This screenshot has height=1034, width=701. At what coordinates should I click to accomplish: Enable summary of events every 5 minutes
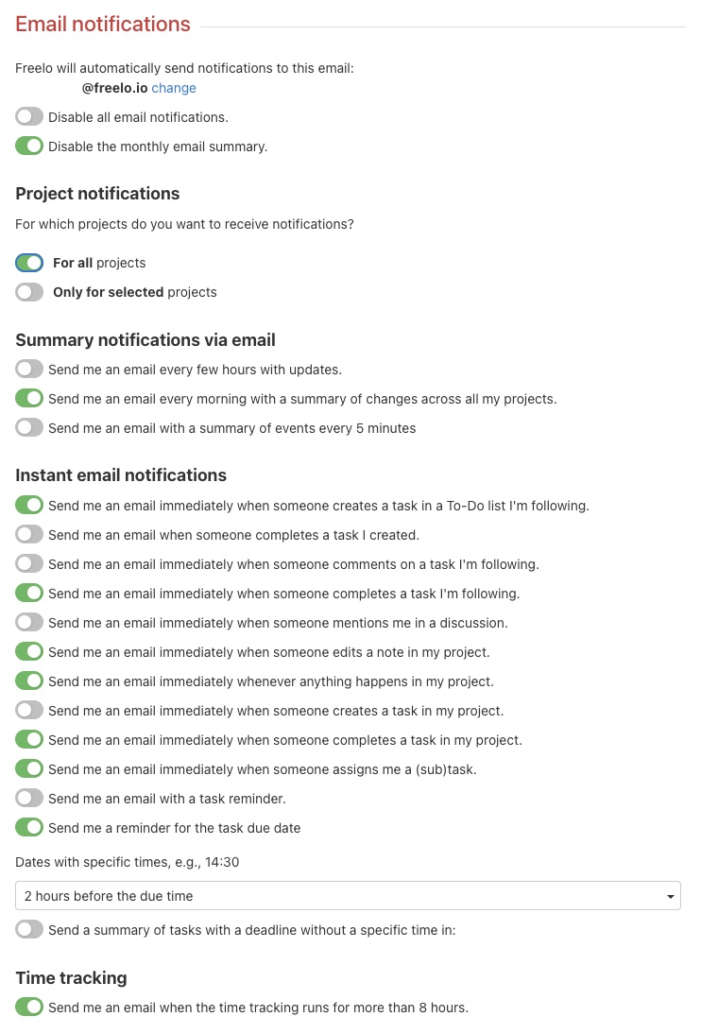coord(29,427)
